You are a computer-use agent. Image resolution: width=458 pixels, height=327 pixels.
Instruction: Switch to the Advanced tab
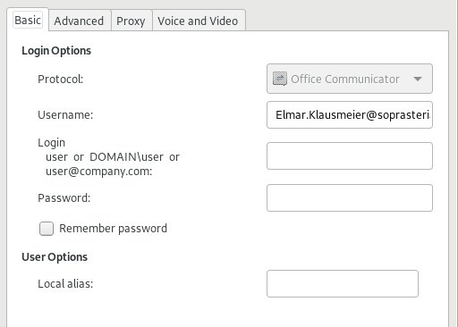79,21
